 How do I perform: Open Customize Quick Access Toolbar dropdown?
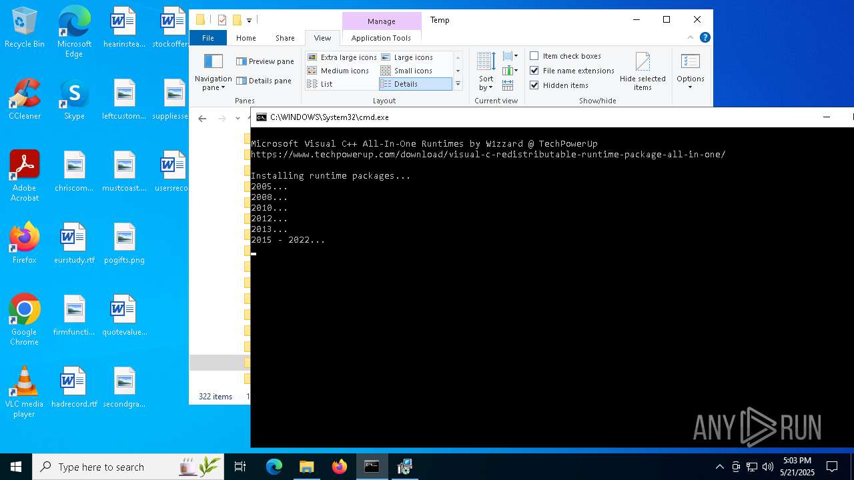coord(249,21)
